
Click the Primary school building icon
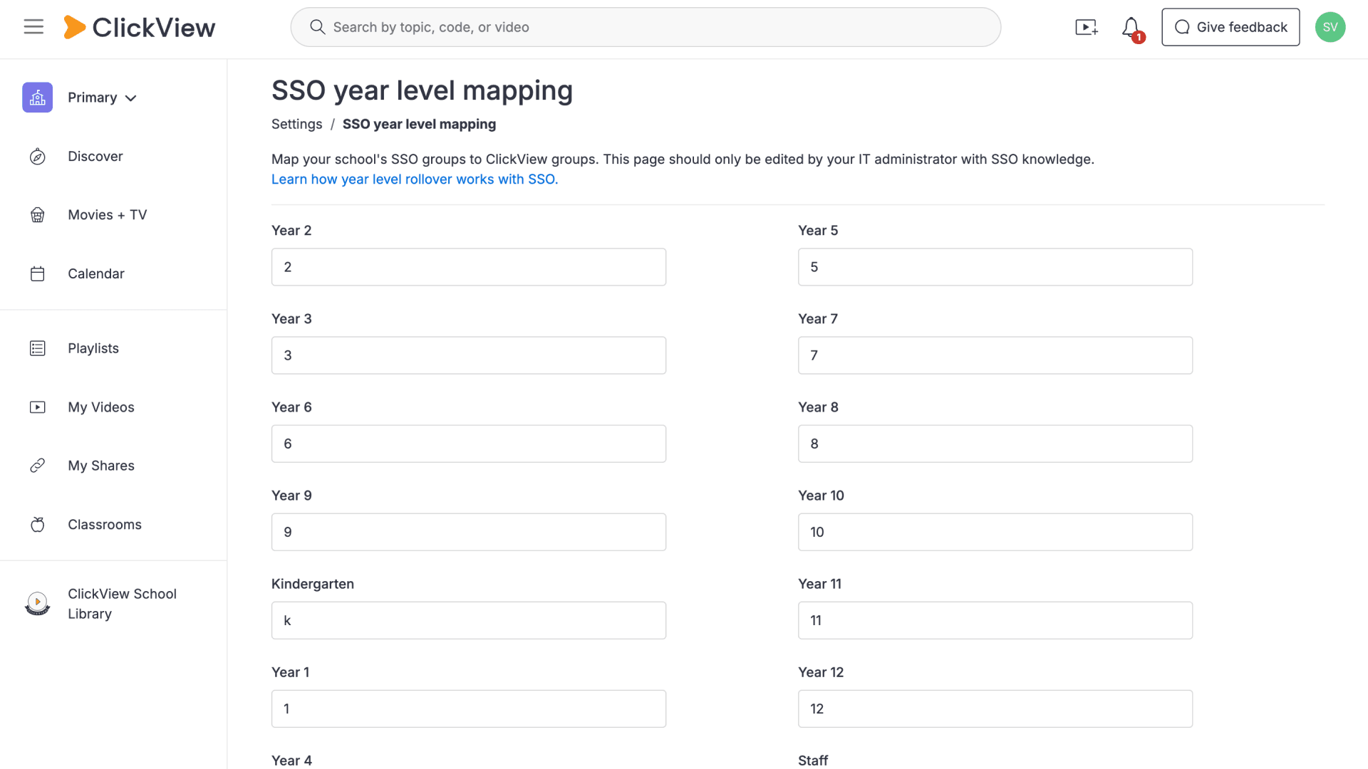38,98
